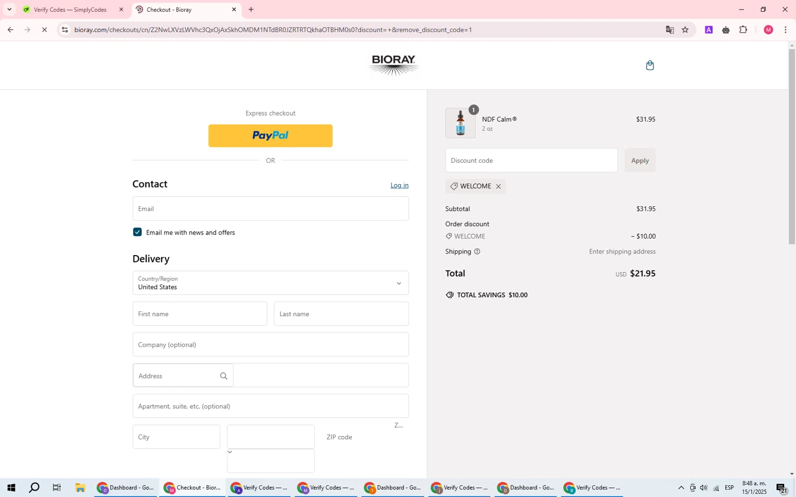Open network status in system tray
This screenshot has width=796, height=497.
click(716, 488)
